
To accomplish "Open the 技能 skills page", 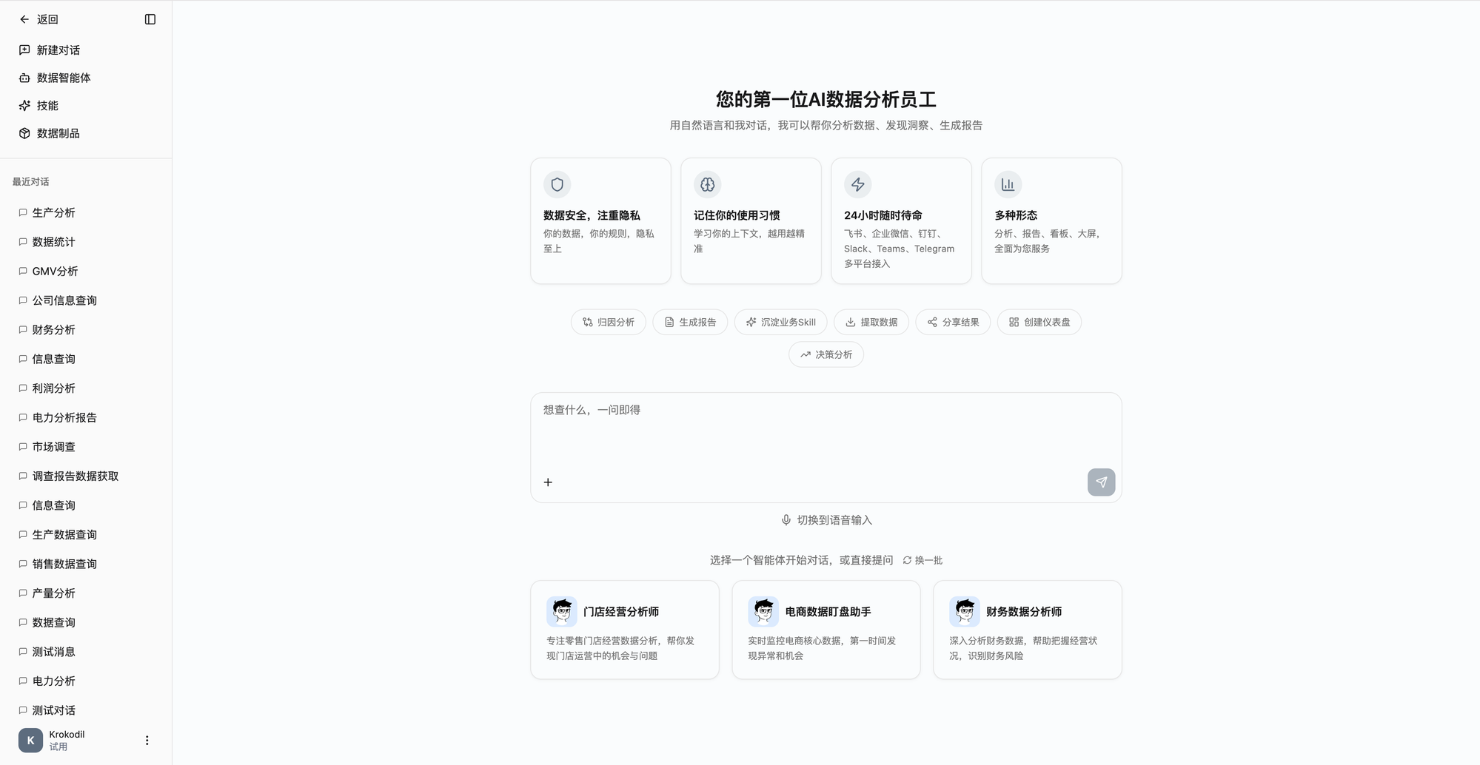I will [x=47, y=106].
